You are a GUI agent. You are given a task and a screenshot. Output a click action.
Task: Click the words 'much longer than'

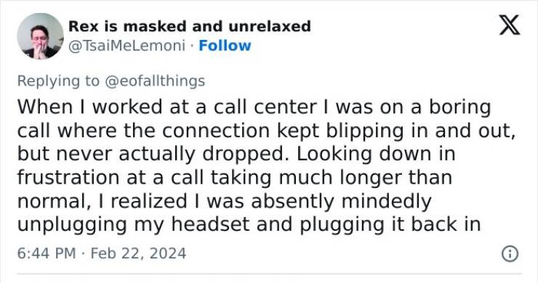366,178
